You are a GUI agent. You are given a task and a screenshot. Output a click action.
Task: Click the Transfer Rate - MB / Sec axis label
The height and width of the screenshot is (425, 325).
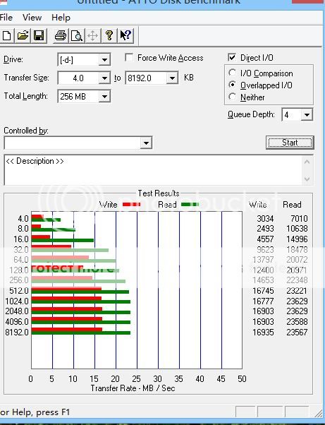(133, 388)
